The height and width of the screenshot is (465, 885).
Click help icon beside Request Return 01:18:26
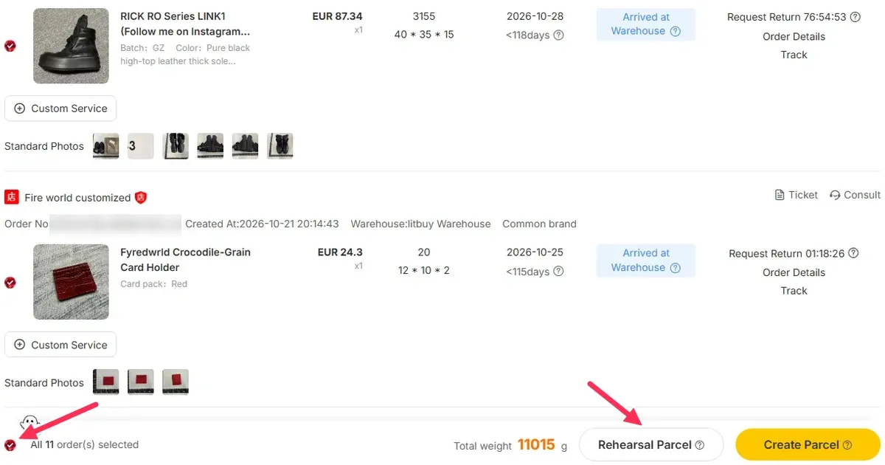pyautogui.click(x=853, y=253)
